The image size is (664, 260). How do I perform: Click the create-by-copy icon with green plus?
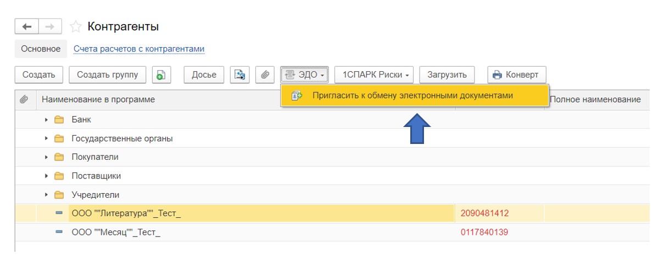pos(161,75)
